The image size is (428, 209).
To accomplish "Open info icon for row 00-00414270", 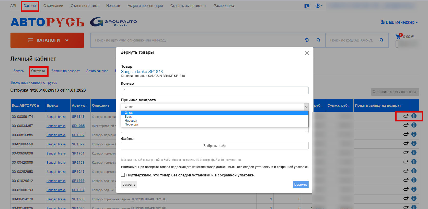I will click(x=414, y=198).
